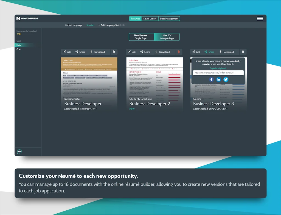Add a new language set
This screenshot has width=281, height=215.
[111, 25]
